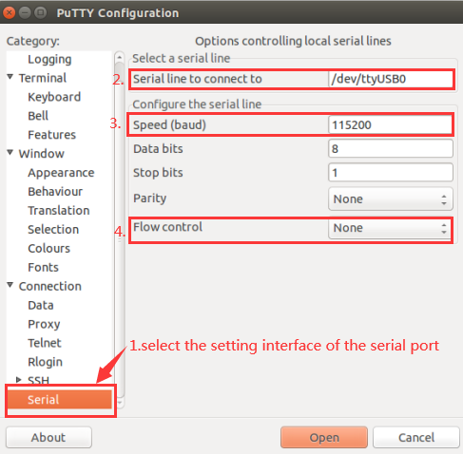Focus the Speed (baud) field
463x454 pixels.
point(391,124)
